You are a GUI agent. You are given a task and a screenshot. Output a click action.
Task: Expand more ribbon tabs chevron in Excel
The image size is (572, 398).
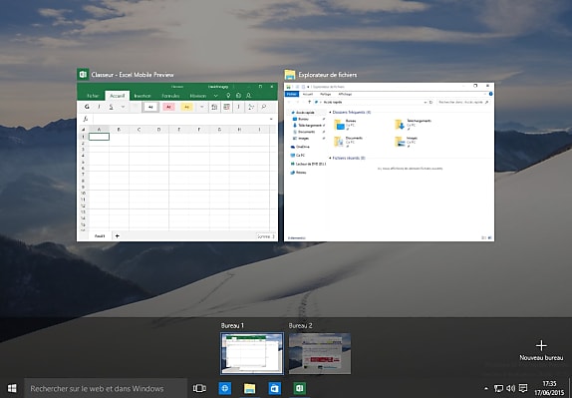pos(215,96)
